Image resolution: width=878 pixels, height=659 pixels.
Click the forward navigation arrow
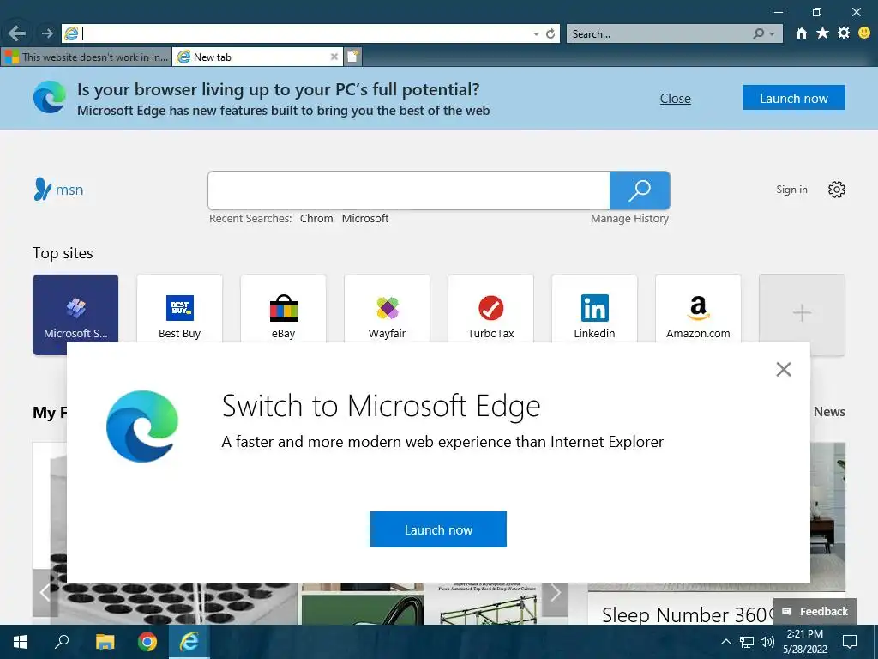coord(47,33)
